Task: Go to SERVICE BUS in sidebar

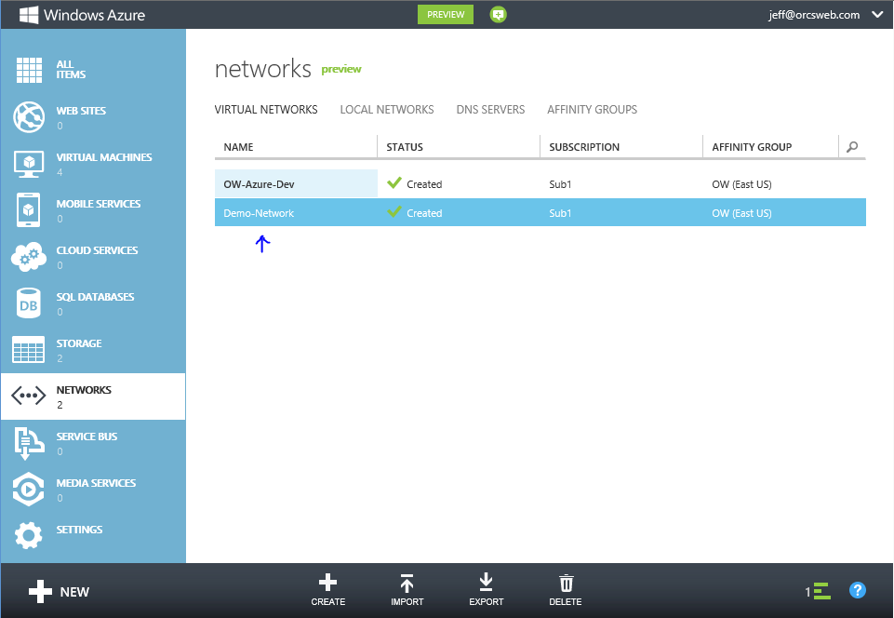Action: coord(87,437)
